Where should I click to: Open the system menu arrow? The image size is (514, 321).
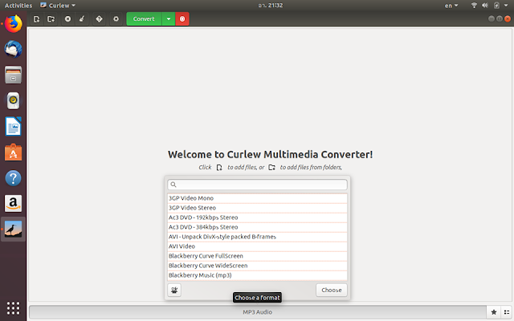(x=506, y=6)
